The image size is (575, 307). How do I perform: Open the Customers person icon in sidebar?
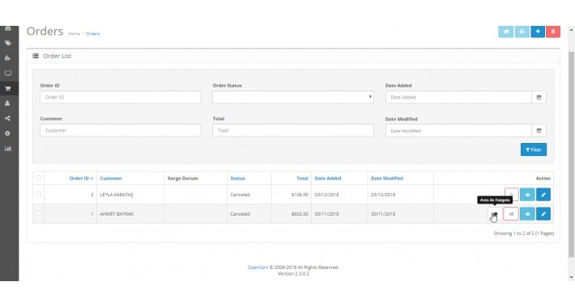click(x=8, y=103)
